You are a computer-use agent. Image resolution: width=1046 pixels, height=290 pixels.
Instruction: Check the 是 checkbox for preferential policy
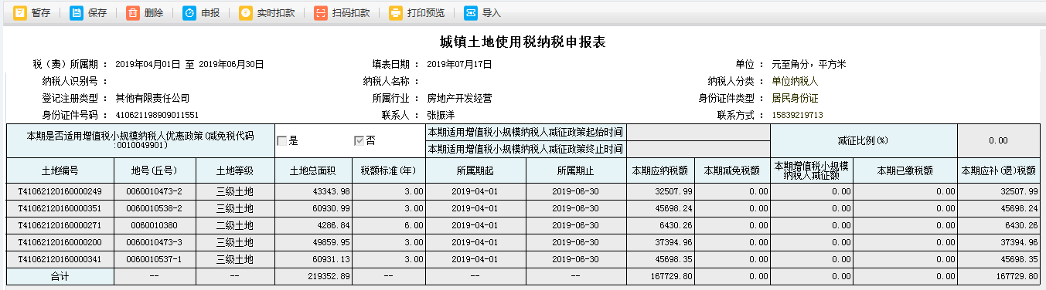(x=282, y=141)
